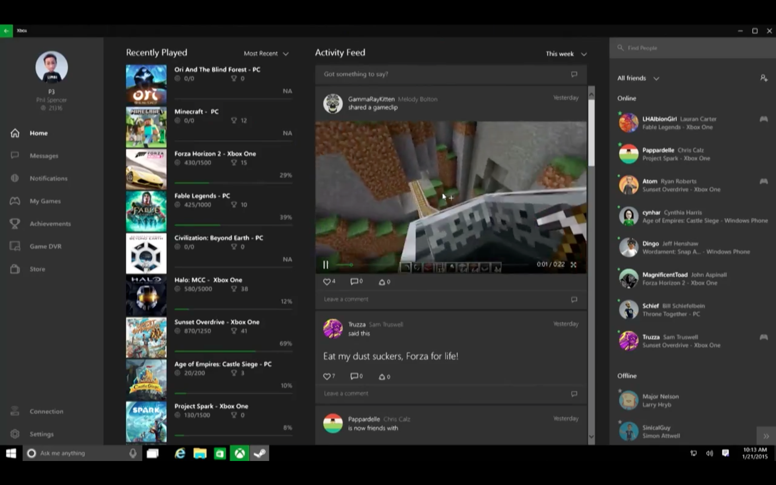This screenshot has width=776, height=485.
Task: Open Civilization: Beyond Earth game thumbnail
Action: (x=146, y=253)
